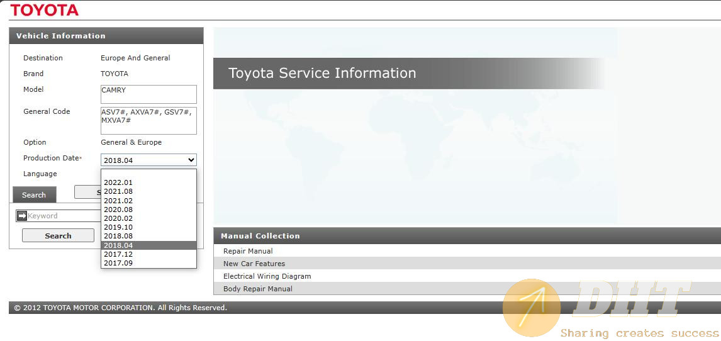
Task: Select 2017.12 production date
Action: 148,254
